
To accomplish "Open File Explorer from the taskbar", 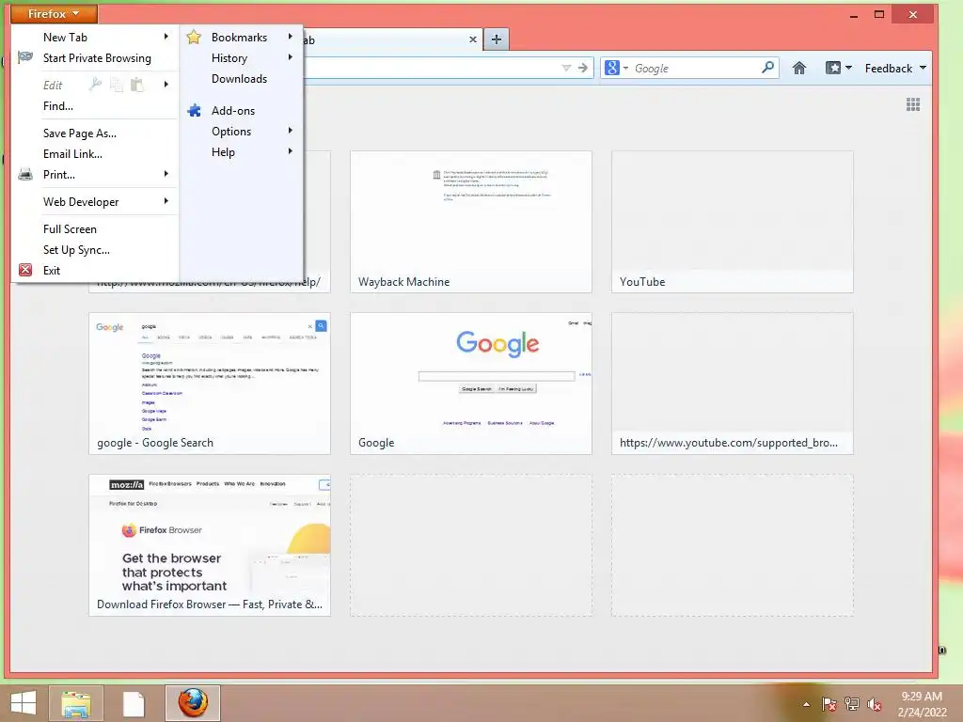I will point(75,703).
